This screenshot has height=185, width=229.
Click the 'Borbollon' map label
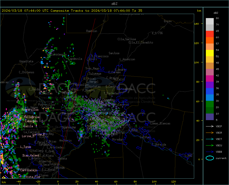[82, 85]
